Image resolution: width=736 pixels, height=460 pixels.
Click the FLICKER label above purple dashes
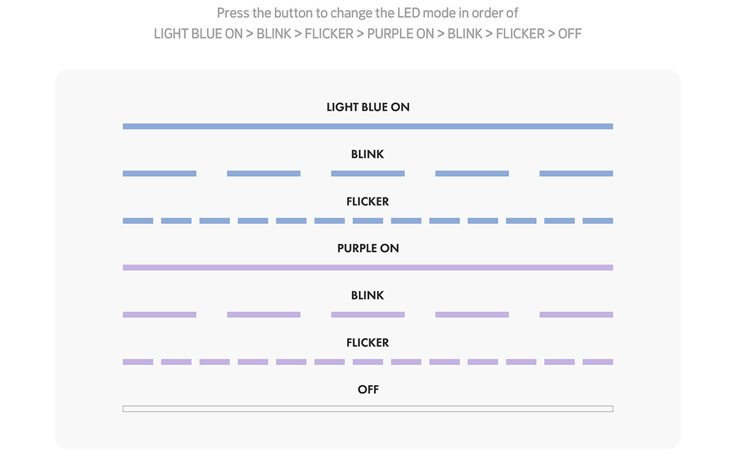(368, 343)
